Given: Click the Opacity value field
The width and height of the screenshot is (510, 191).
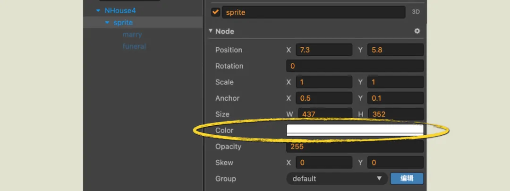Looking at the screenshot, I should click(355, 147).
